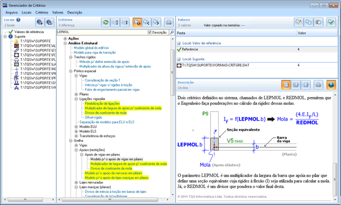Screen dimensions: 341x205
Task: Select Fator de engastamento parcial em vigas
Action: [113, 90]
